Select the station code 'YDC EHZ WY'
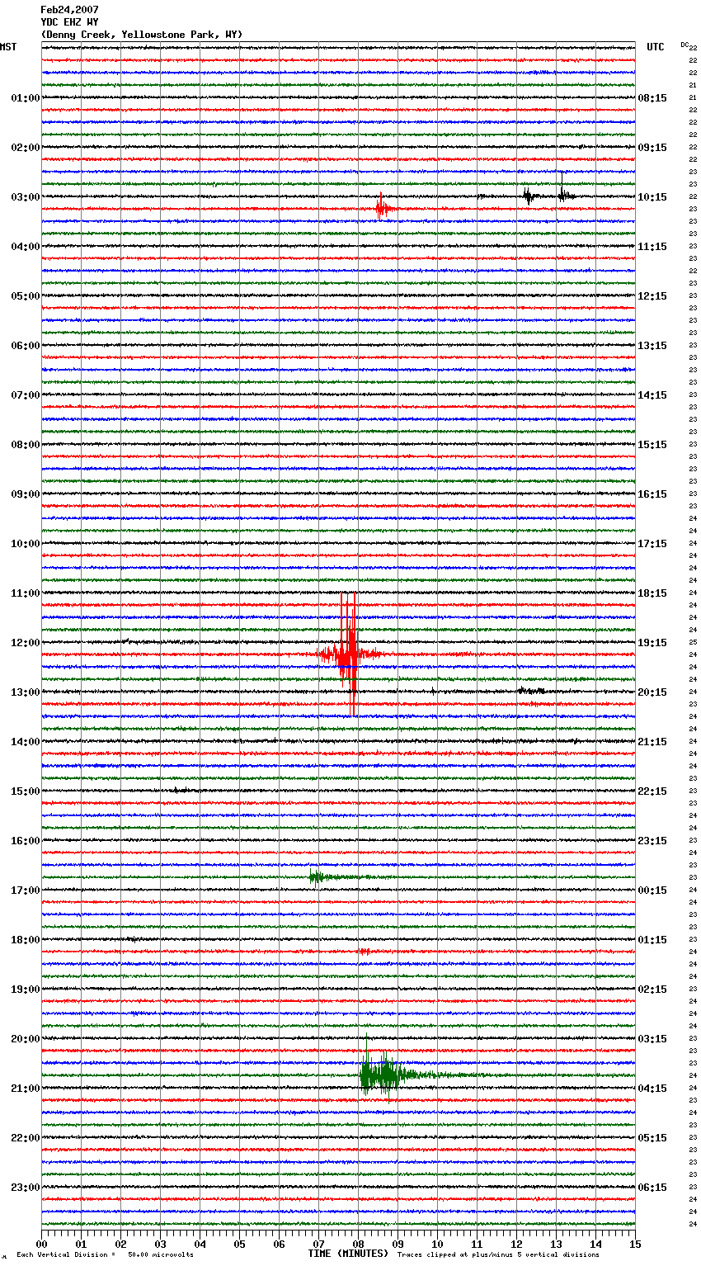Image resolution: width=701 pixels, height=1266 pixels. click(x=69, y=22)
